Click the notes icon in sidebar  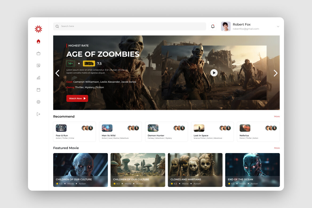coord(38,65)
